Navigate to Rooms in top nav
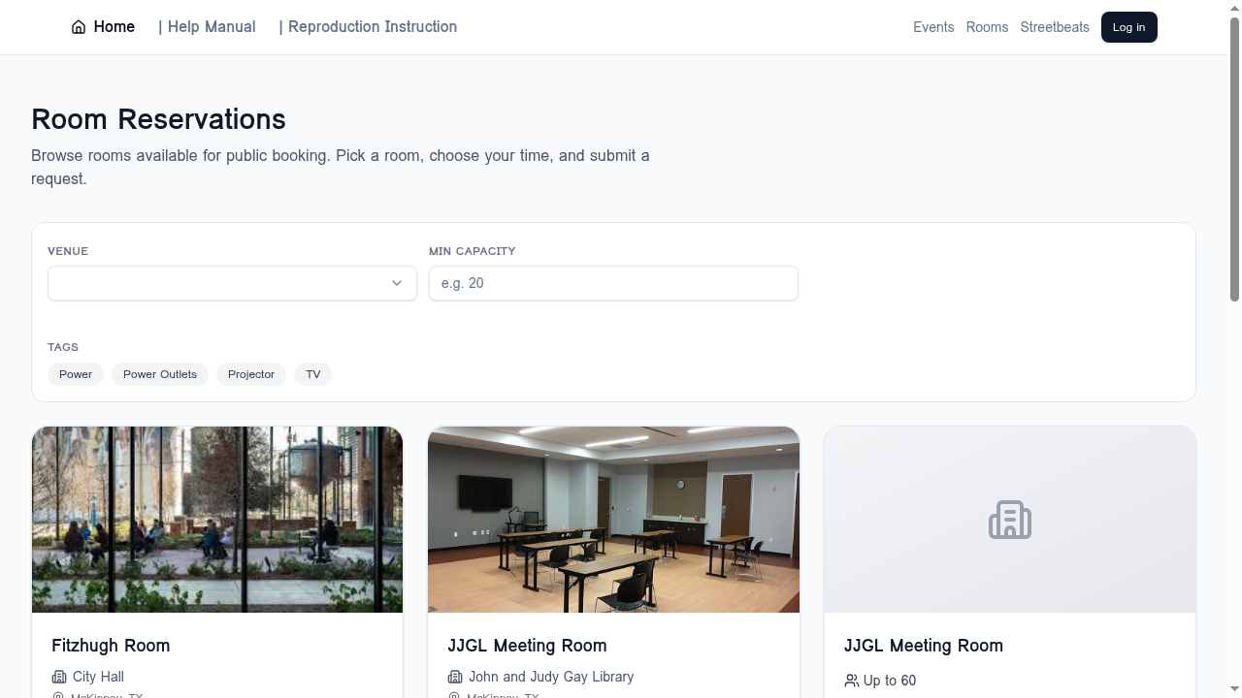Screen dimensions: 1242x698 coord(987,27)
